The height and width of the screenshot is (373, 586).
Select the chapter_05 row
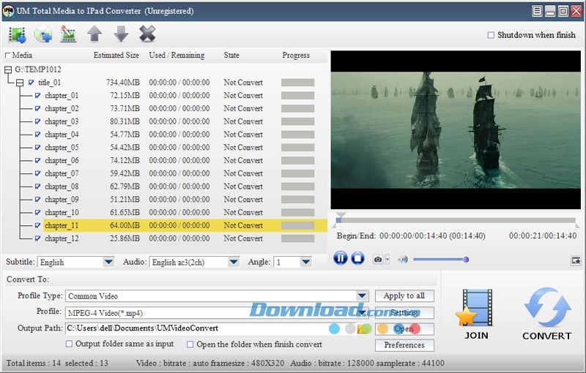click(185, 147)
